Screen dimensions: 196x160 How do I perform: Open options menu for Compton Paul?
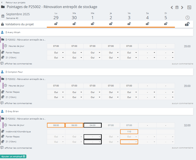pos(6,72)
